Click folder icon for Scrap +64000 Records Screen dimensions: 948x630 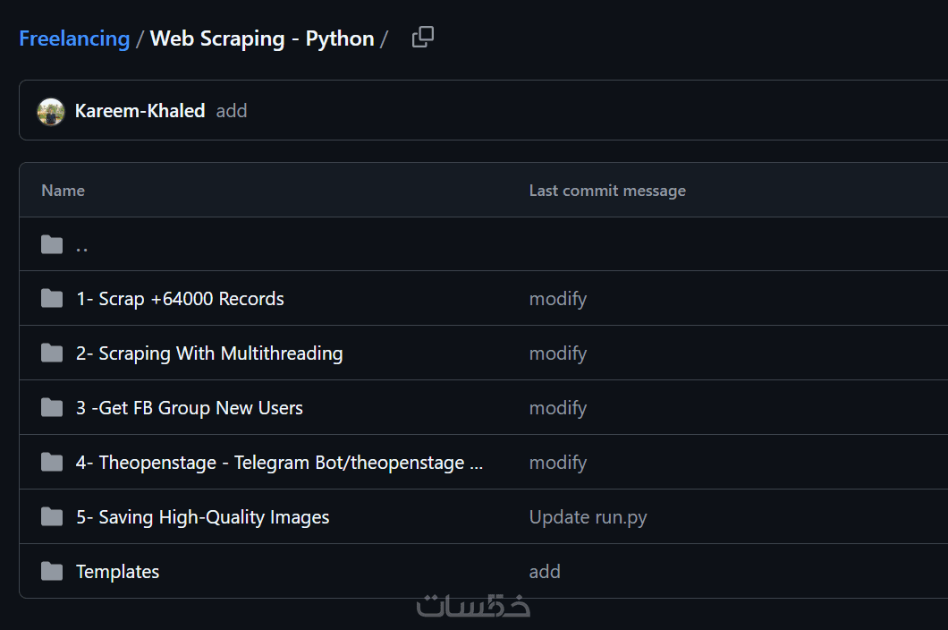tap(52, 299)
